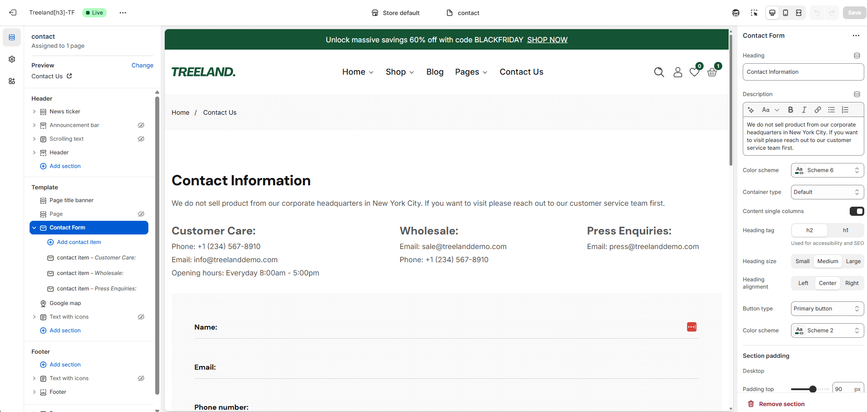Select h1 heading tag option
The height and width of the screenshot is (412, 867).
point(846,230)
